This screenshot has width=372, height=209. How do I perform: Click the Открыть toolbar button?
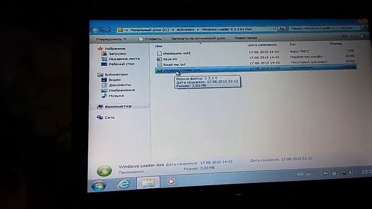click(x=150, y=39)
